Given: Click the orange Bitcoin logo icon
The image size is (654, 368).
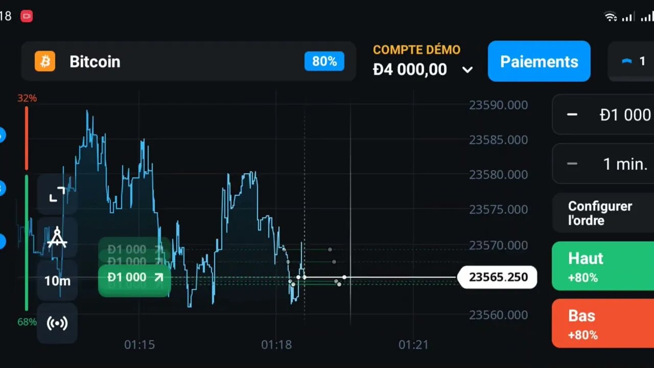Looking at the screenshot, I should click(45, 62).
